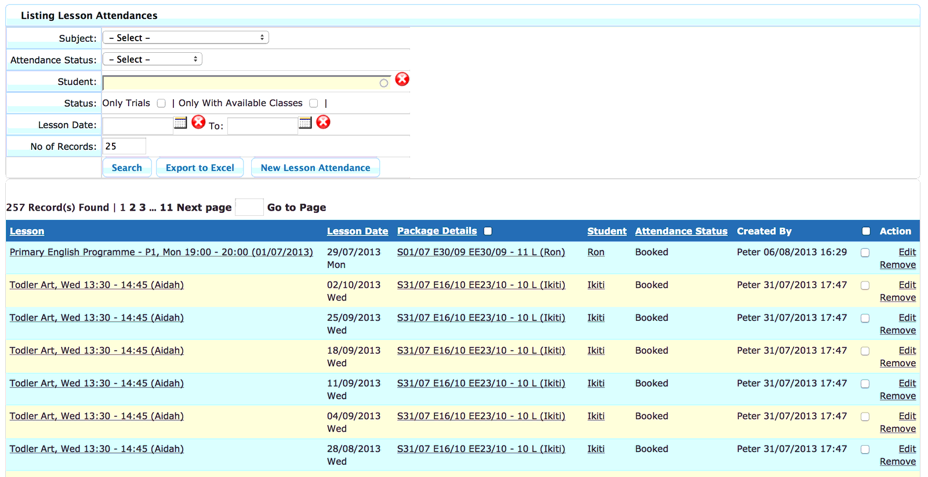The width and height of the screenshot is (928, 477).
Task: Click the Search button
Action: (127, 168)
